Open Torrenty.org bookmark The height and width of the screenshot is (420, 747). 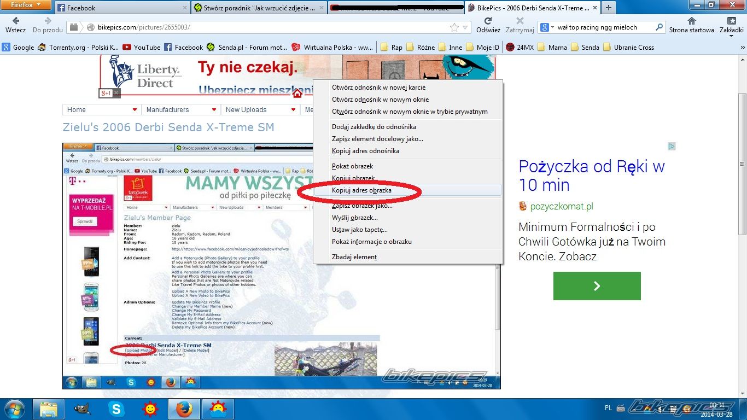[x=78, y=48]
